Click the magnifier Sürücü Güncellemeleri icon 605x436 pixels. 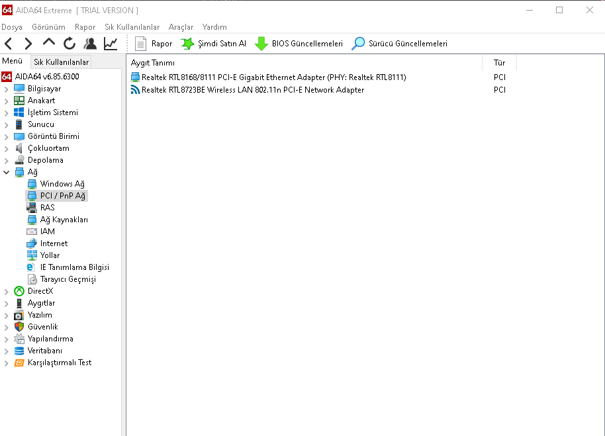tap(358, 44)
